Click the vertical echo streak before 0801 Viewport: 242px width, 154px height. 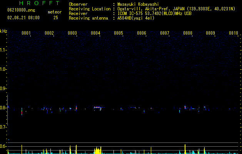point(22,112)
